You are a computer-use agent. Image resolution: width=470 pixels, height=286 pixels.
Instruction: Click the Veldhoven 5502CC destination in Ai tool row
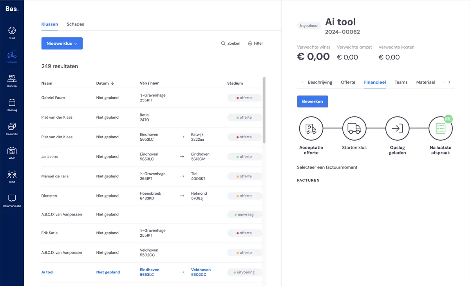pos(201,272)
